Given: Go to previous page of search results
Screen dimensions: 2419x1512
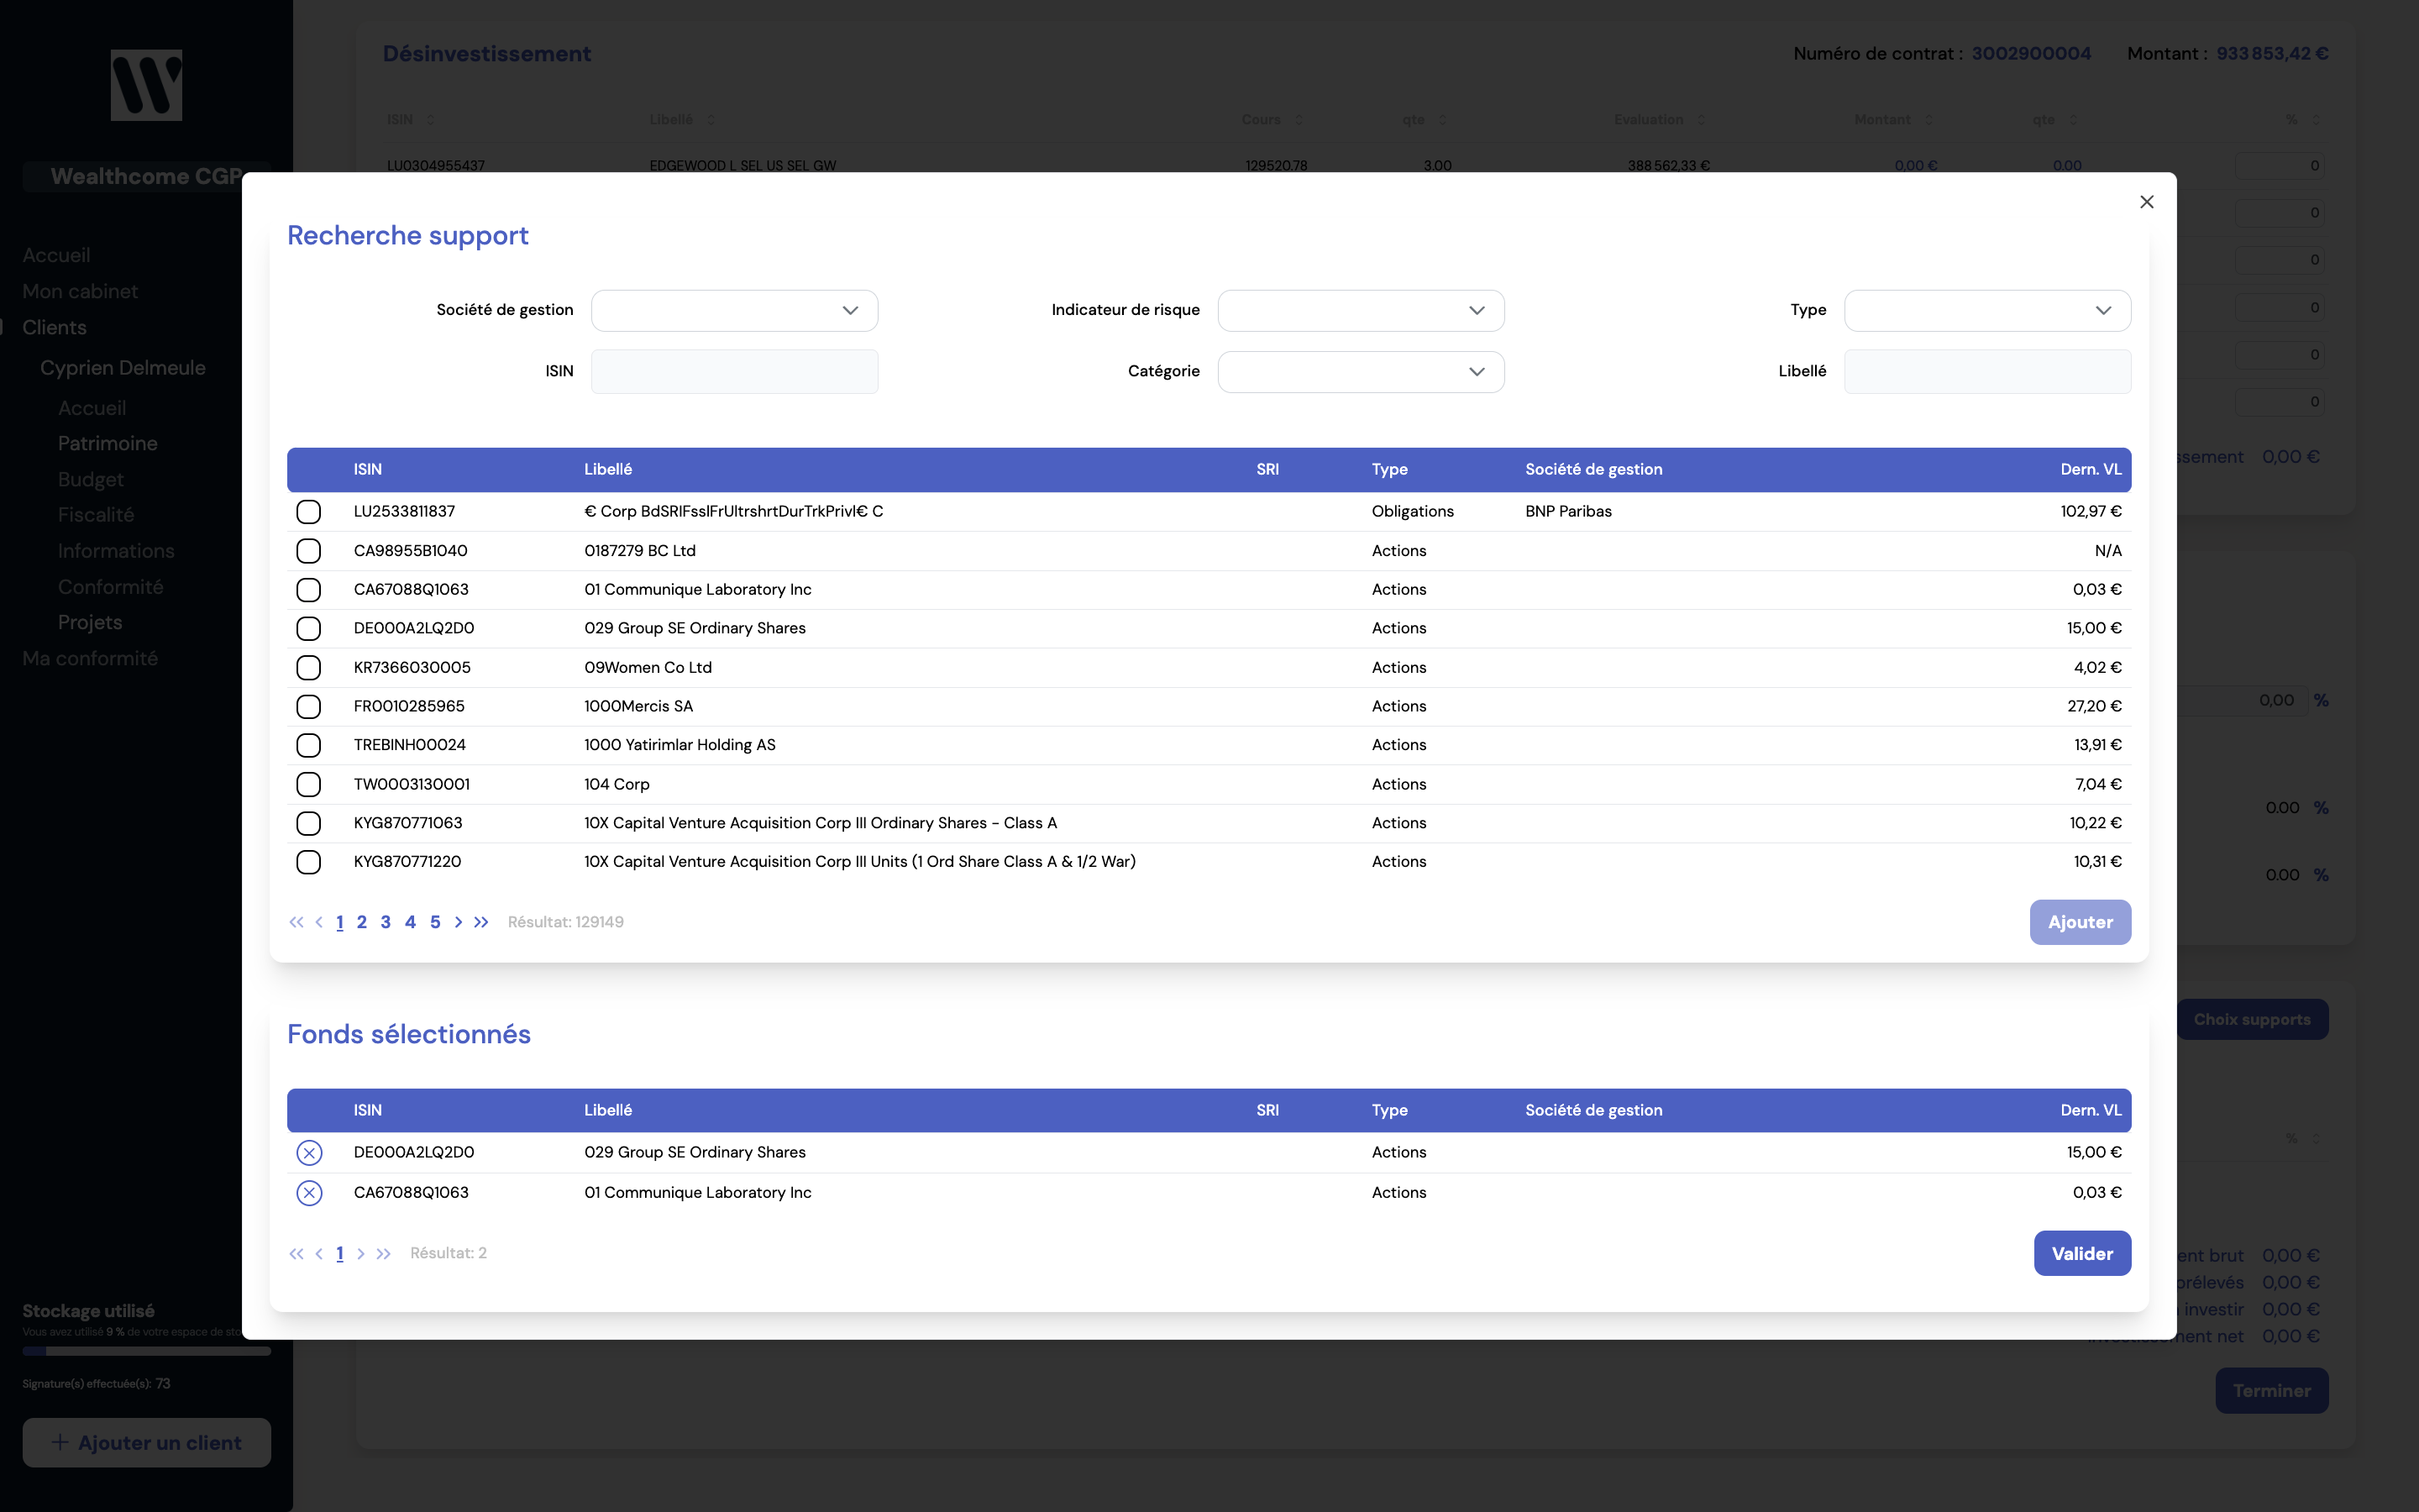Looking at the screenshot, I should click(x=319, y=922).
